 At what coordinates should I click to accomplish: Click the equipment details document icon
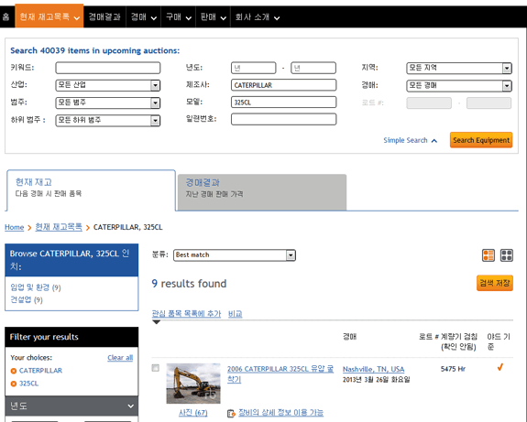[x=231, y=414]
